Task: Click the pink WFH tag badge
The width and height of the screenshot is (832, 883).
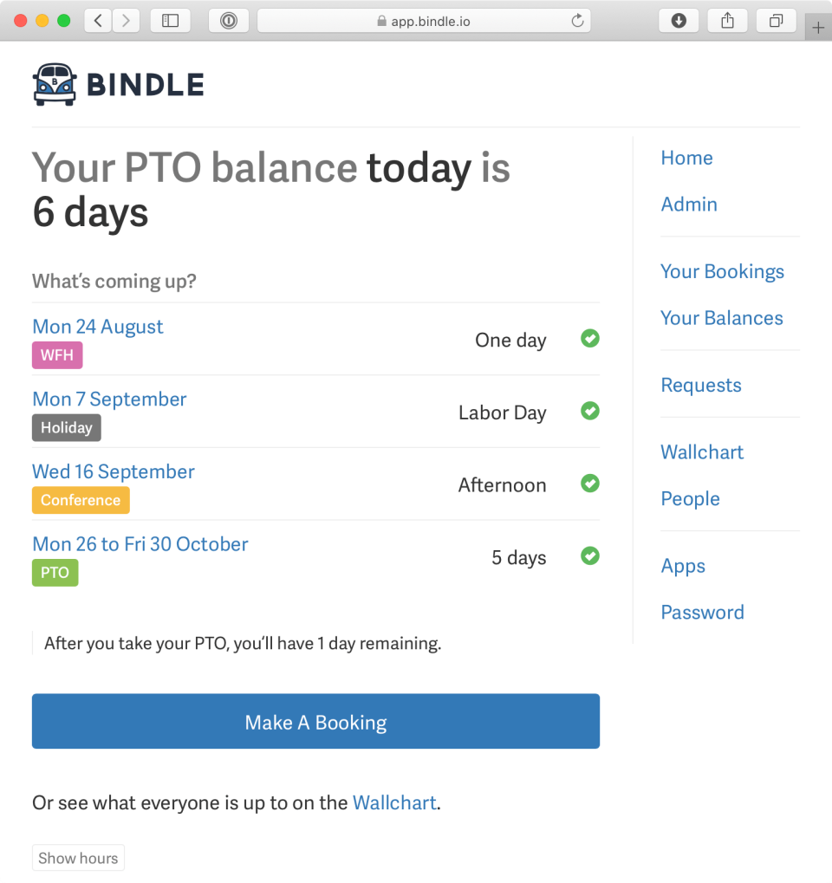Action: pyautogui.click(x=56, y=355)
